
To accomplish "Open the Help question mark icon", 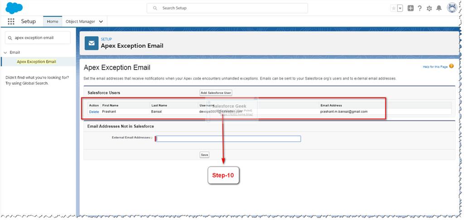I will click(x=420, y=8).
